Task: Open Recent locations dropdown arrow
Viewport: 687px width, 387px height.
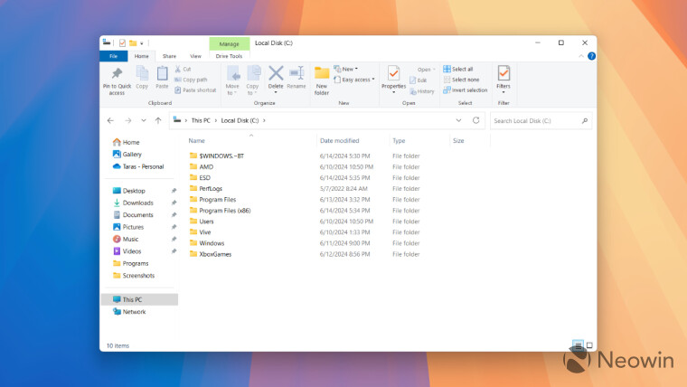Action: (143, 120)
